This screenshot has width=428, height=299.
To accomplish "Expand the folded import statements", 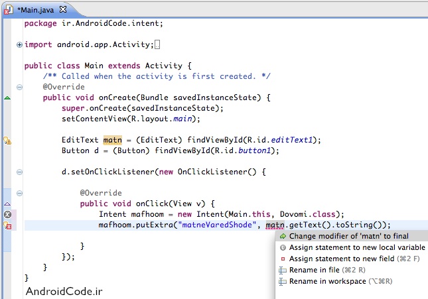I will click(x=19, y=45).
